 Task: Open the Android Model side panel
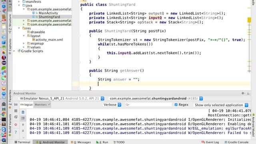coord(253,125)
